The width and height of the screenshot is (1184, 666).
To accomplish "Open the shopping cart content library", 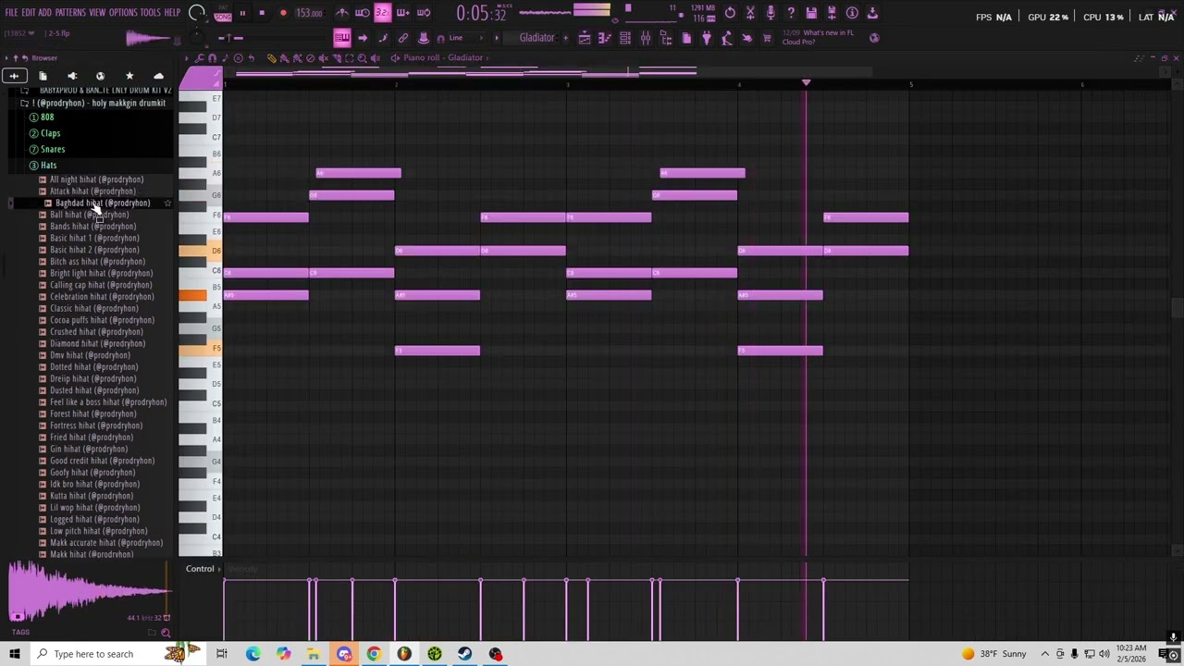I will [x=767, y=38].
